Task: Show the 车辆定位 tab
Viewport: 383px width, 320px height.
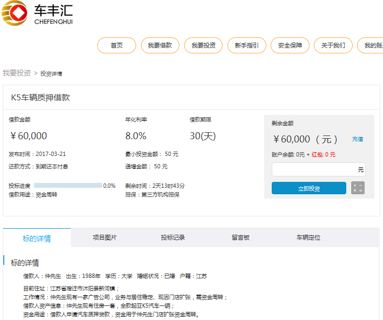Action: (x=308, y=237)
